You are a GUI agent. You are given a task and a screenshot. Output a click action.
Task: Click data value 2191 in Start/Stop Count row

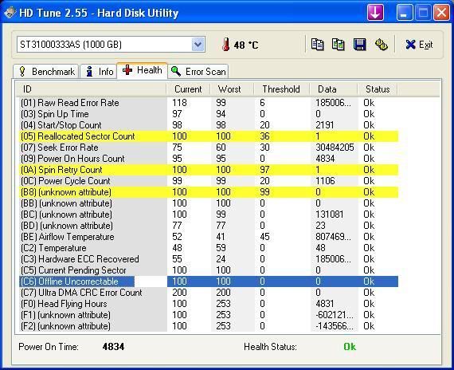point(325,125)
